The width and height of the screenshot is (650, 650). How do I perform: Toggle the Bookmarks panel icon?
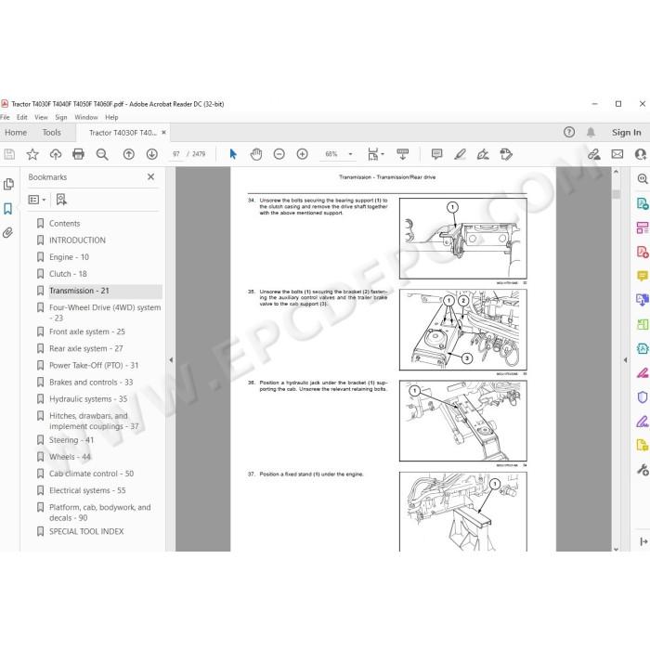[7, 208]
